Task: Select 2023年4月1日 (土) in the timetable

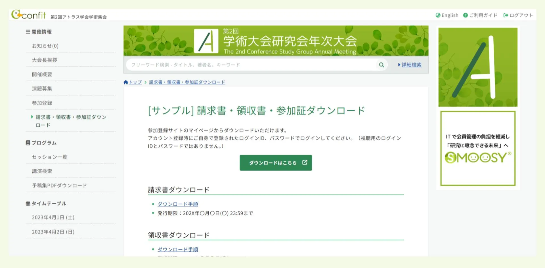Action: [53, 217]
